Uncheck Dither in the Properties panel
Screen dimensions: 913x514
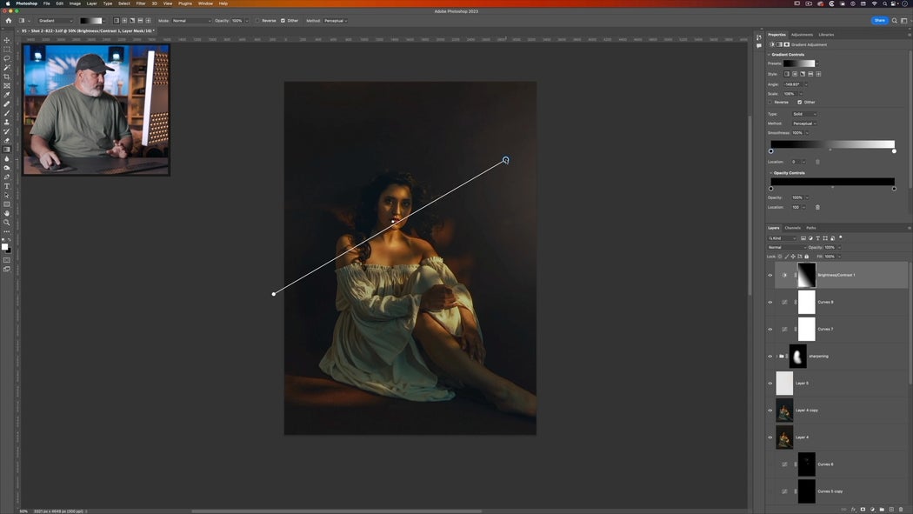[800, 102]
